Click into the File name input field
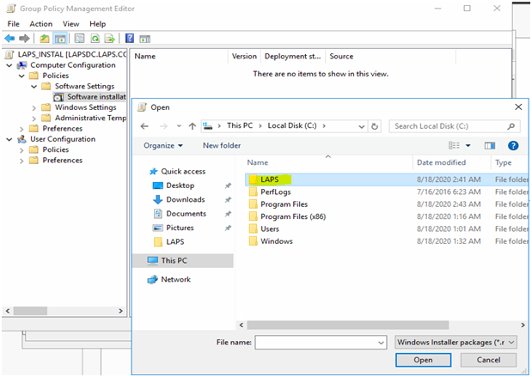Viewport: 532px width, 377px height. click(x=317, y=343)
